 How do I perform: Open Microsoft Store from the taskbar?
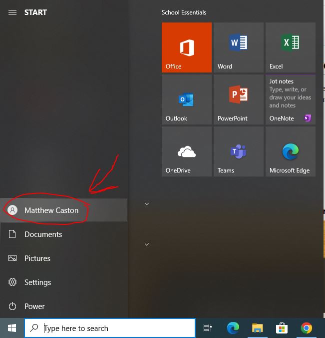(282, 328)
